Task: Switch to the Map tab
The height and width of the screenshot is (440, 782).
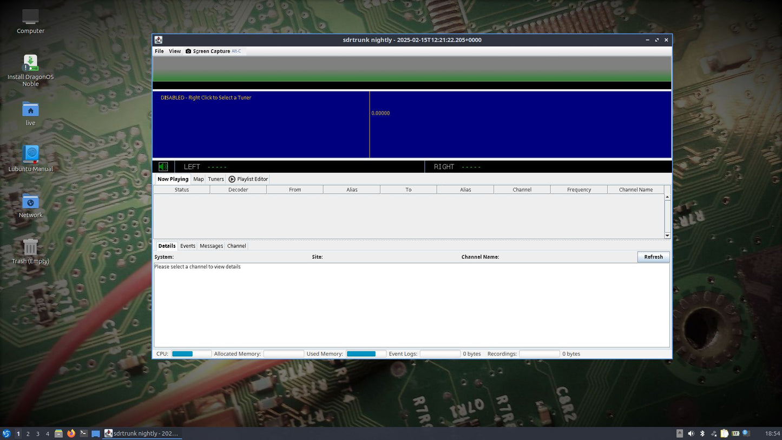Action: pyautogui.click(x=199, y=179)
